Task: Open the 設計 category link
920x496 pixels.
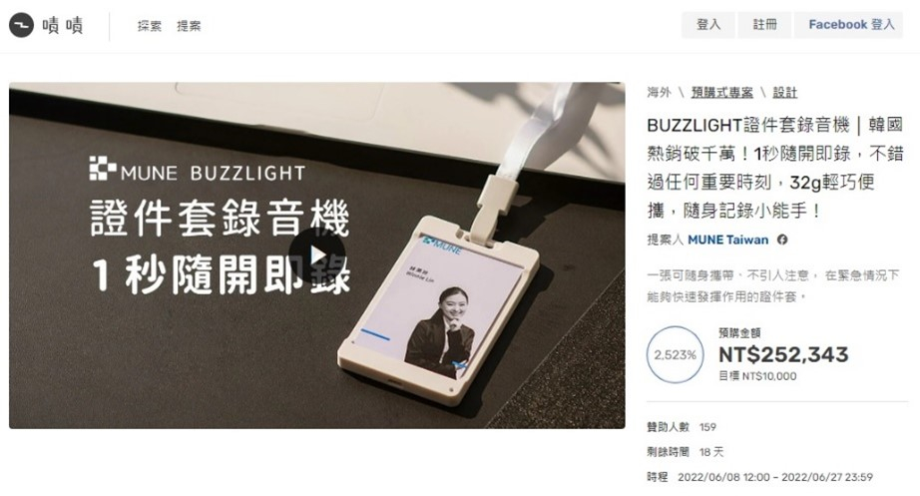Action: pos(784,92)
